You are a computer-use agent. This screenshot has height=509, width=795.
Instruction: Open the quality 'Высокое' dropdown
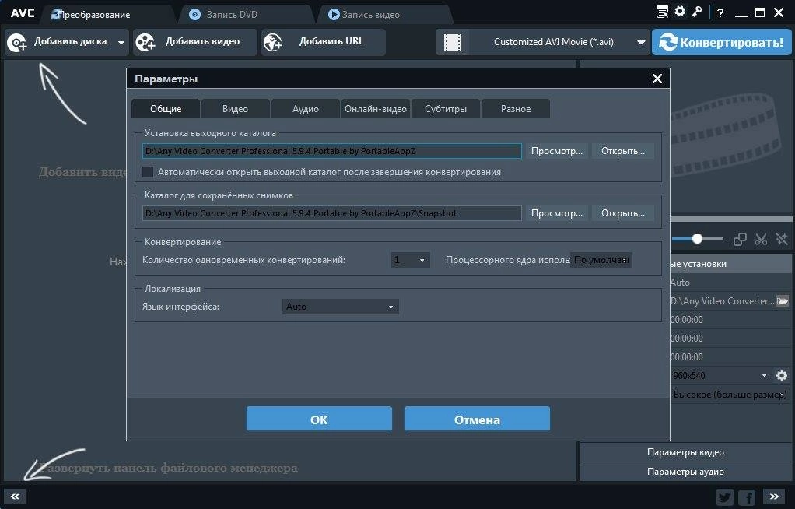click(729, 395)
